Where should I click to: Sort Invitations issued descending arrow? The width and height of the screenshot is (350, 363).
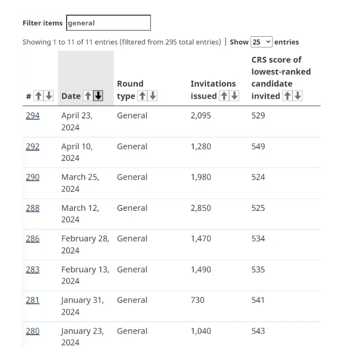[x=234, y=96]
